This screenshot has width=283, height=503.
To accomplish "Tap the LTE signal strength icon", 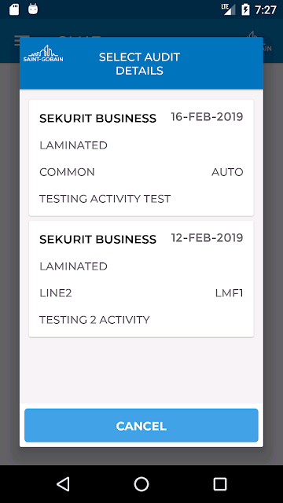I will pos(228,9).
